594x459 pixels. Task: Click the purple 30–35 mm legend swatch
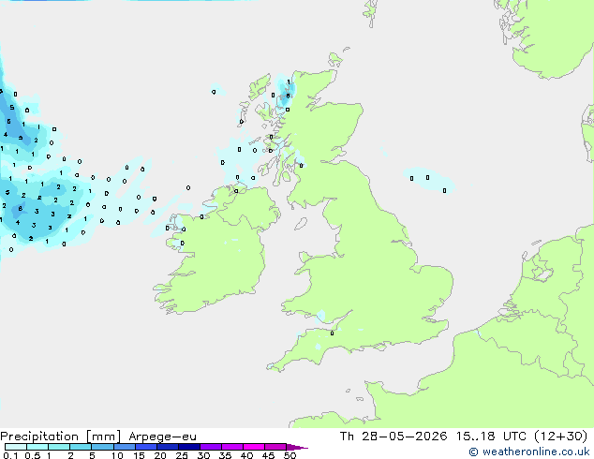pyautogui.click(x=211, y=447)
